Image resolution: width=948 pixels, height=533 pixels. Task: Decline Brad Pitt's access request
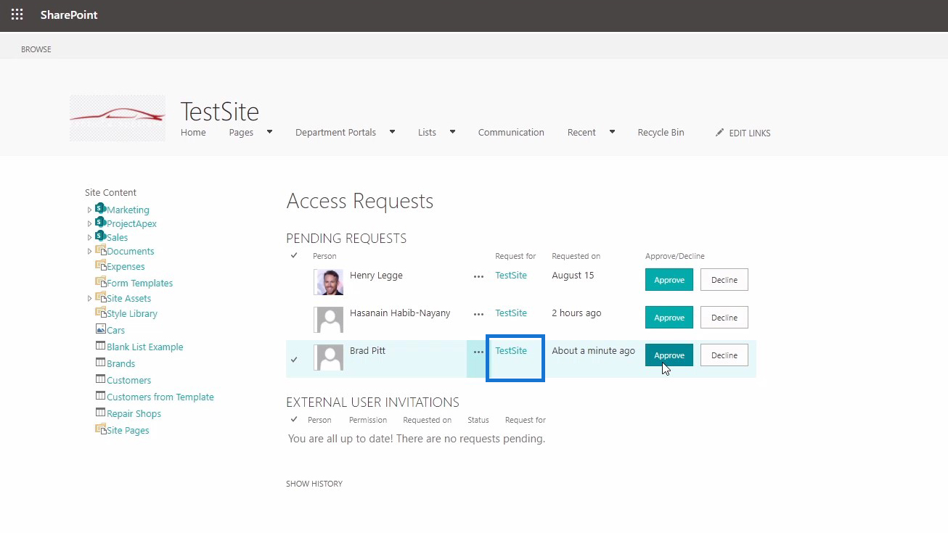click(724, 355)
